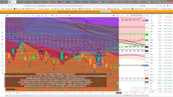Reload the page in browser
173x97 pixels.
pos(9,6)
